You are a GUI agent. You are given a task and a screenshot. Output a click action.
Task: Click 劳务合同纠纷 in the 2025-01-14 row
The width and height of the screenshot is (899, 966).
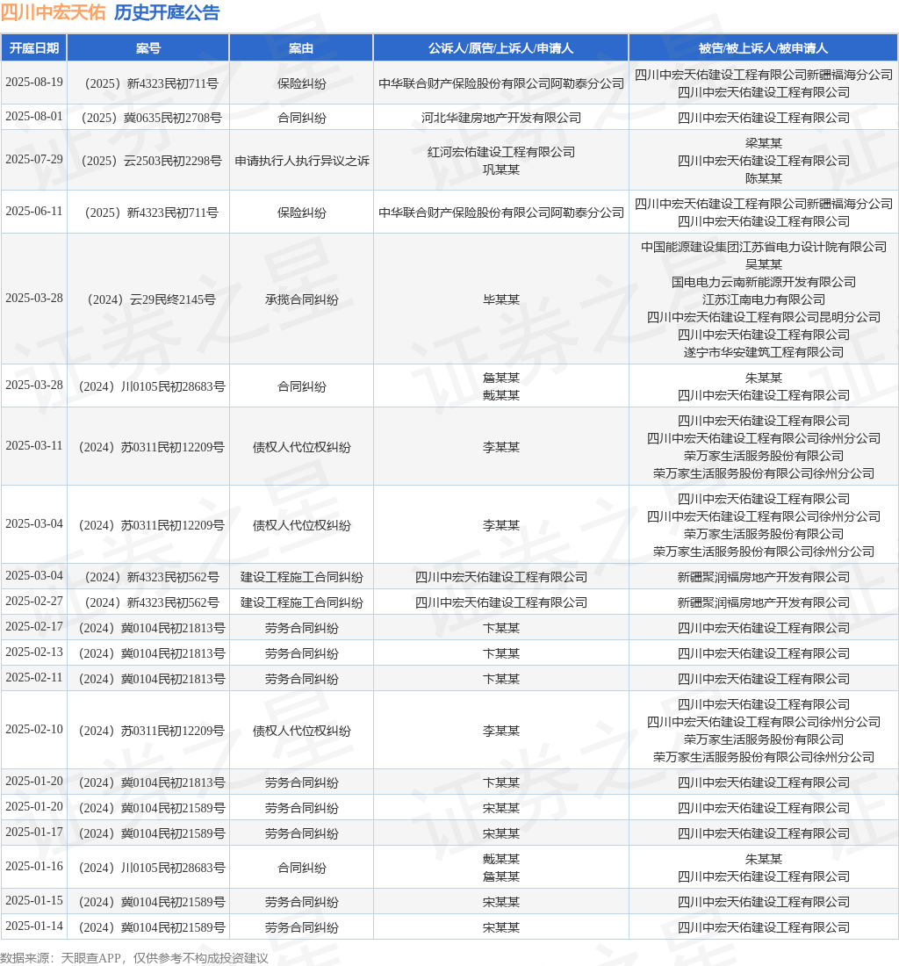(x=302, y=927)
